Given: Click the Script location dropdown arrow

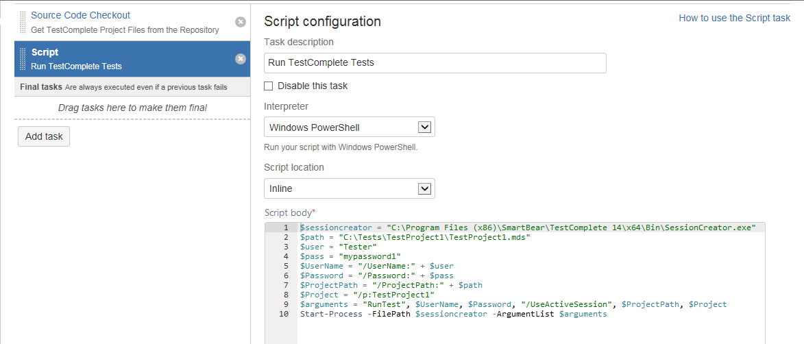Looking at the screenshot, I should [424, 188].
